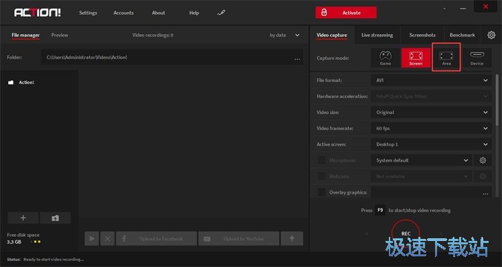502x267 pixels.
Task: Switch to the Live streaming tab
Action: pos(377,35)
